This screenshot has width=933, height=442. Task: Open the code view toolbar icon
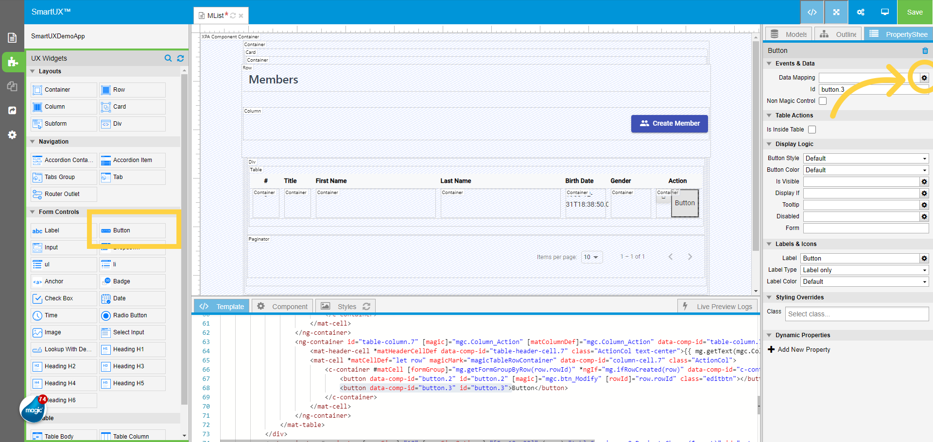[812, 12]
